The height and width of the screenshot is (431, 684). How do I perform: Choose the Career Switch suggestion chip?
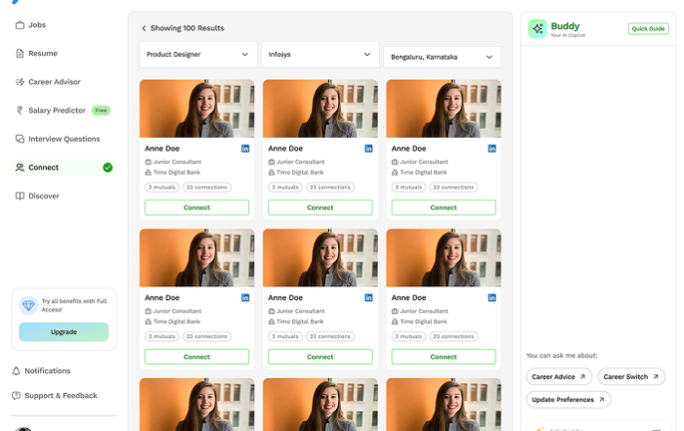pos(631,376)
